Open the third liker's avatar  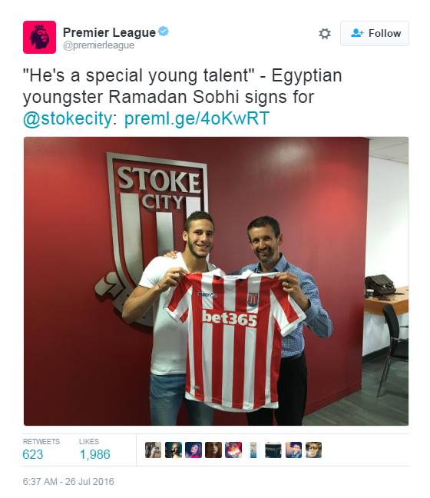(x=193, y=450)
